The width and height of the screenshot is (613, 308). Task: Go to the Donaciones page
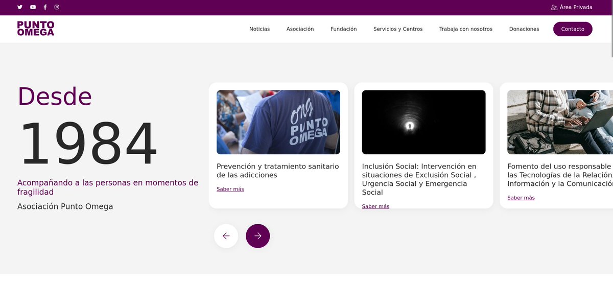[x=524, y=29]
